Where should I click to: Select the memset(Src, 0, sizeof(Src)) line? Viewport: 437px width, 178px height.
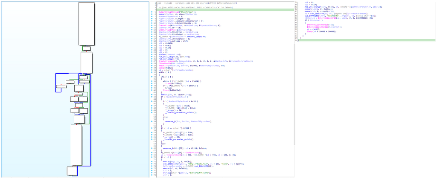176,95
